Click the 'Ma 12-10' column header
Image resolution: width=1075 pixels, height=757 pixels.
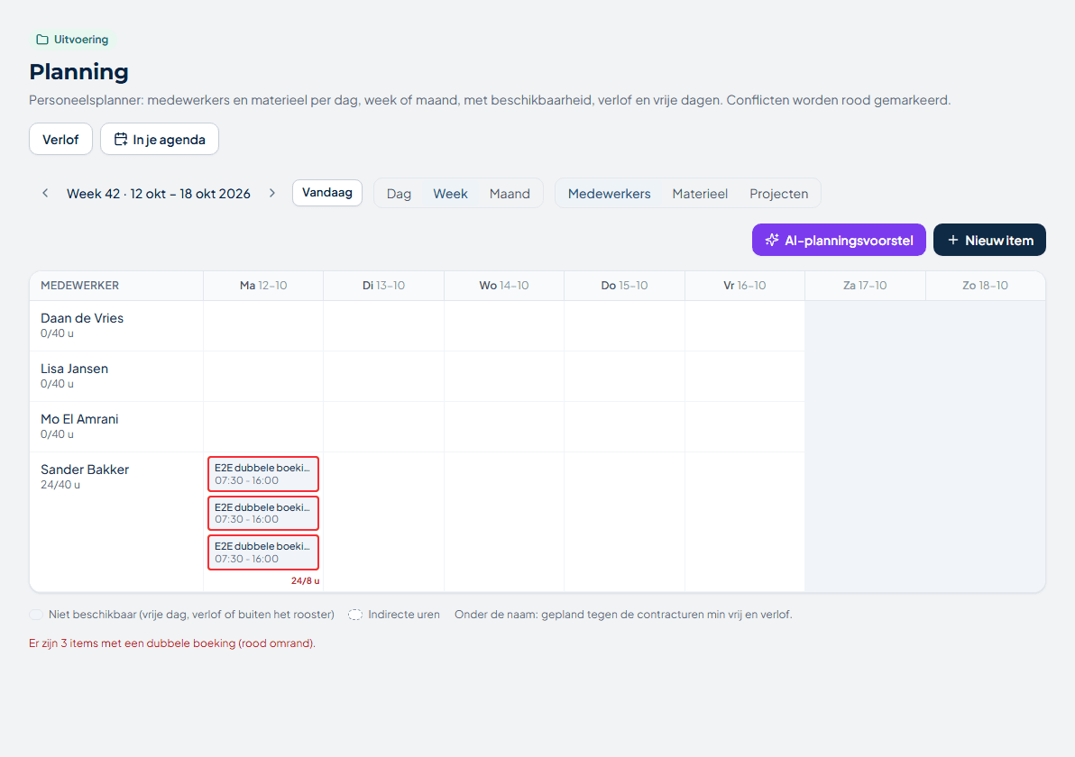263,286
